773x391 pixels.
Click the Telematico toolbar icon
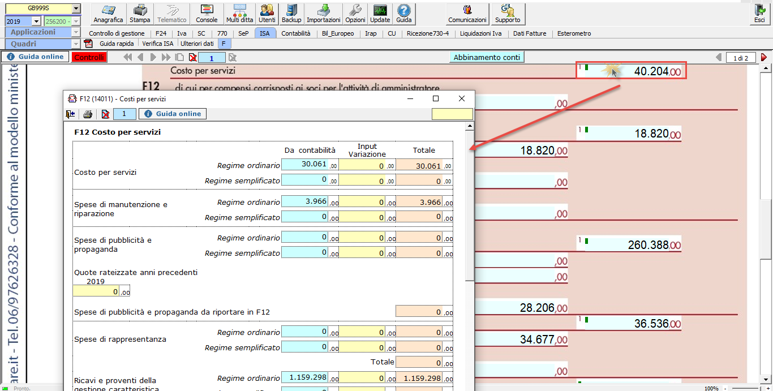click(x=171, y=13)
